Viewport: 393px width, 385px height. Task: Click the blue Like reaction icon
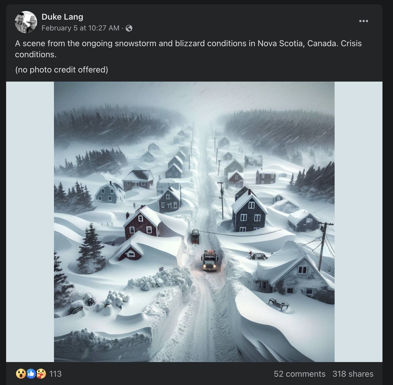pos(31,374)
